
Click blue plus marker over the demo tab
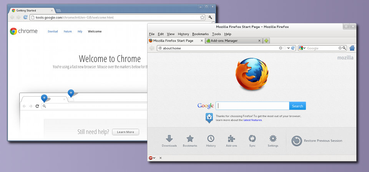[x=44, y=98]
